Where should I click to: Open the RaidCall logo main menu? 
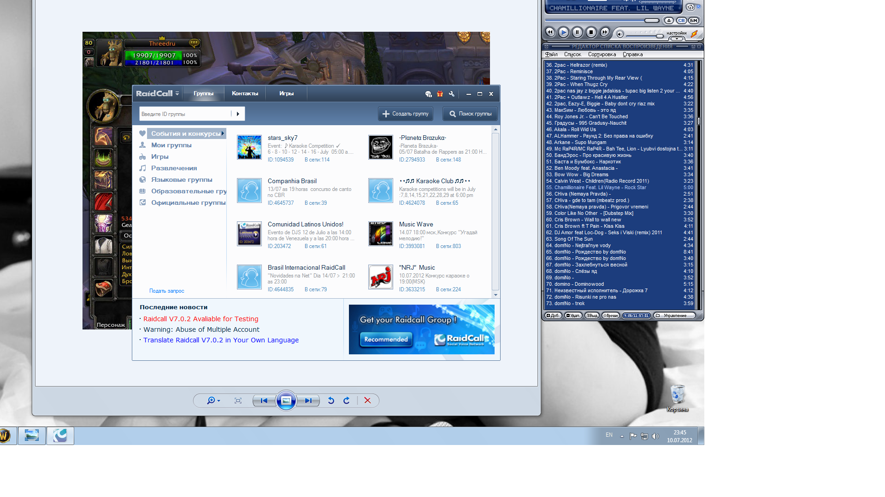(x=158, y=93)
